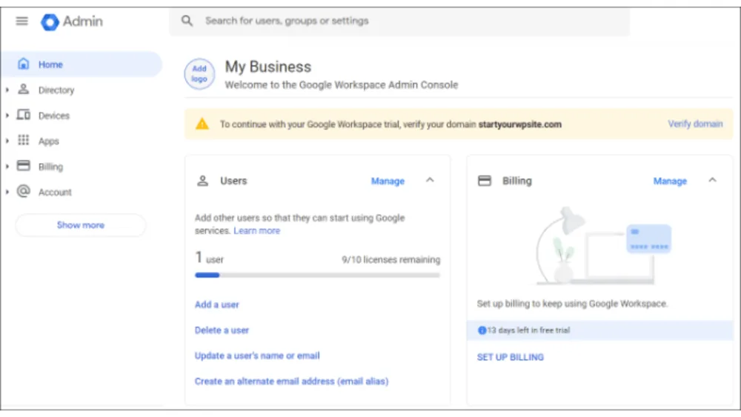Viewport: 741px width, 417px height.
Task: Click the Billing card credit-card icon
Action: 485,181
